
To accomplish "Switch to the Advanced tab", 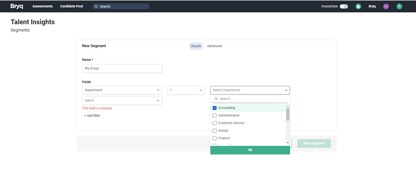I will click(x=215, y=46).
